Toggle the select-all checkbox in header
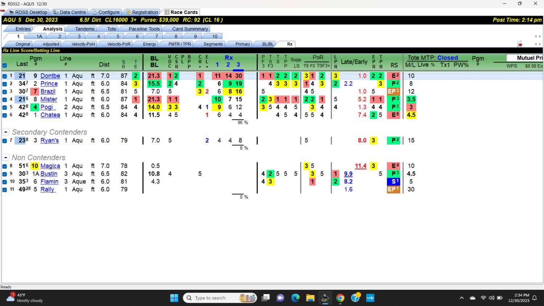This screenshot has height=306, width=544. [x=4, y=66]
